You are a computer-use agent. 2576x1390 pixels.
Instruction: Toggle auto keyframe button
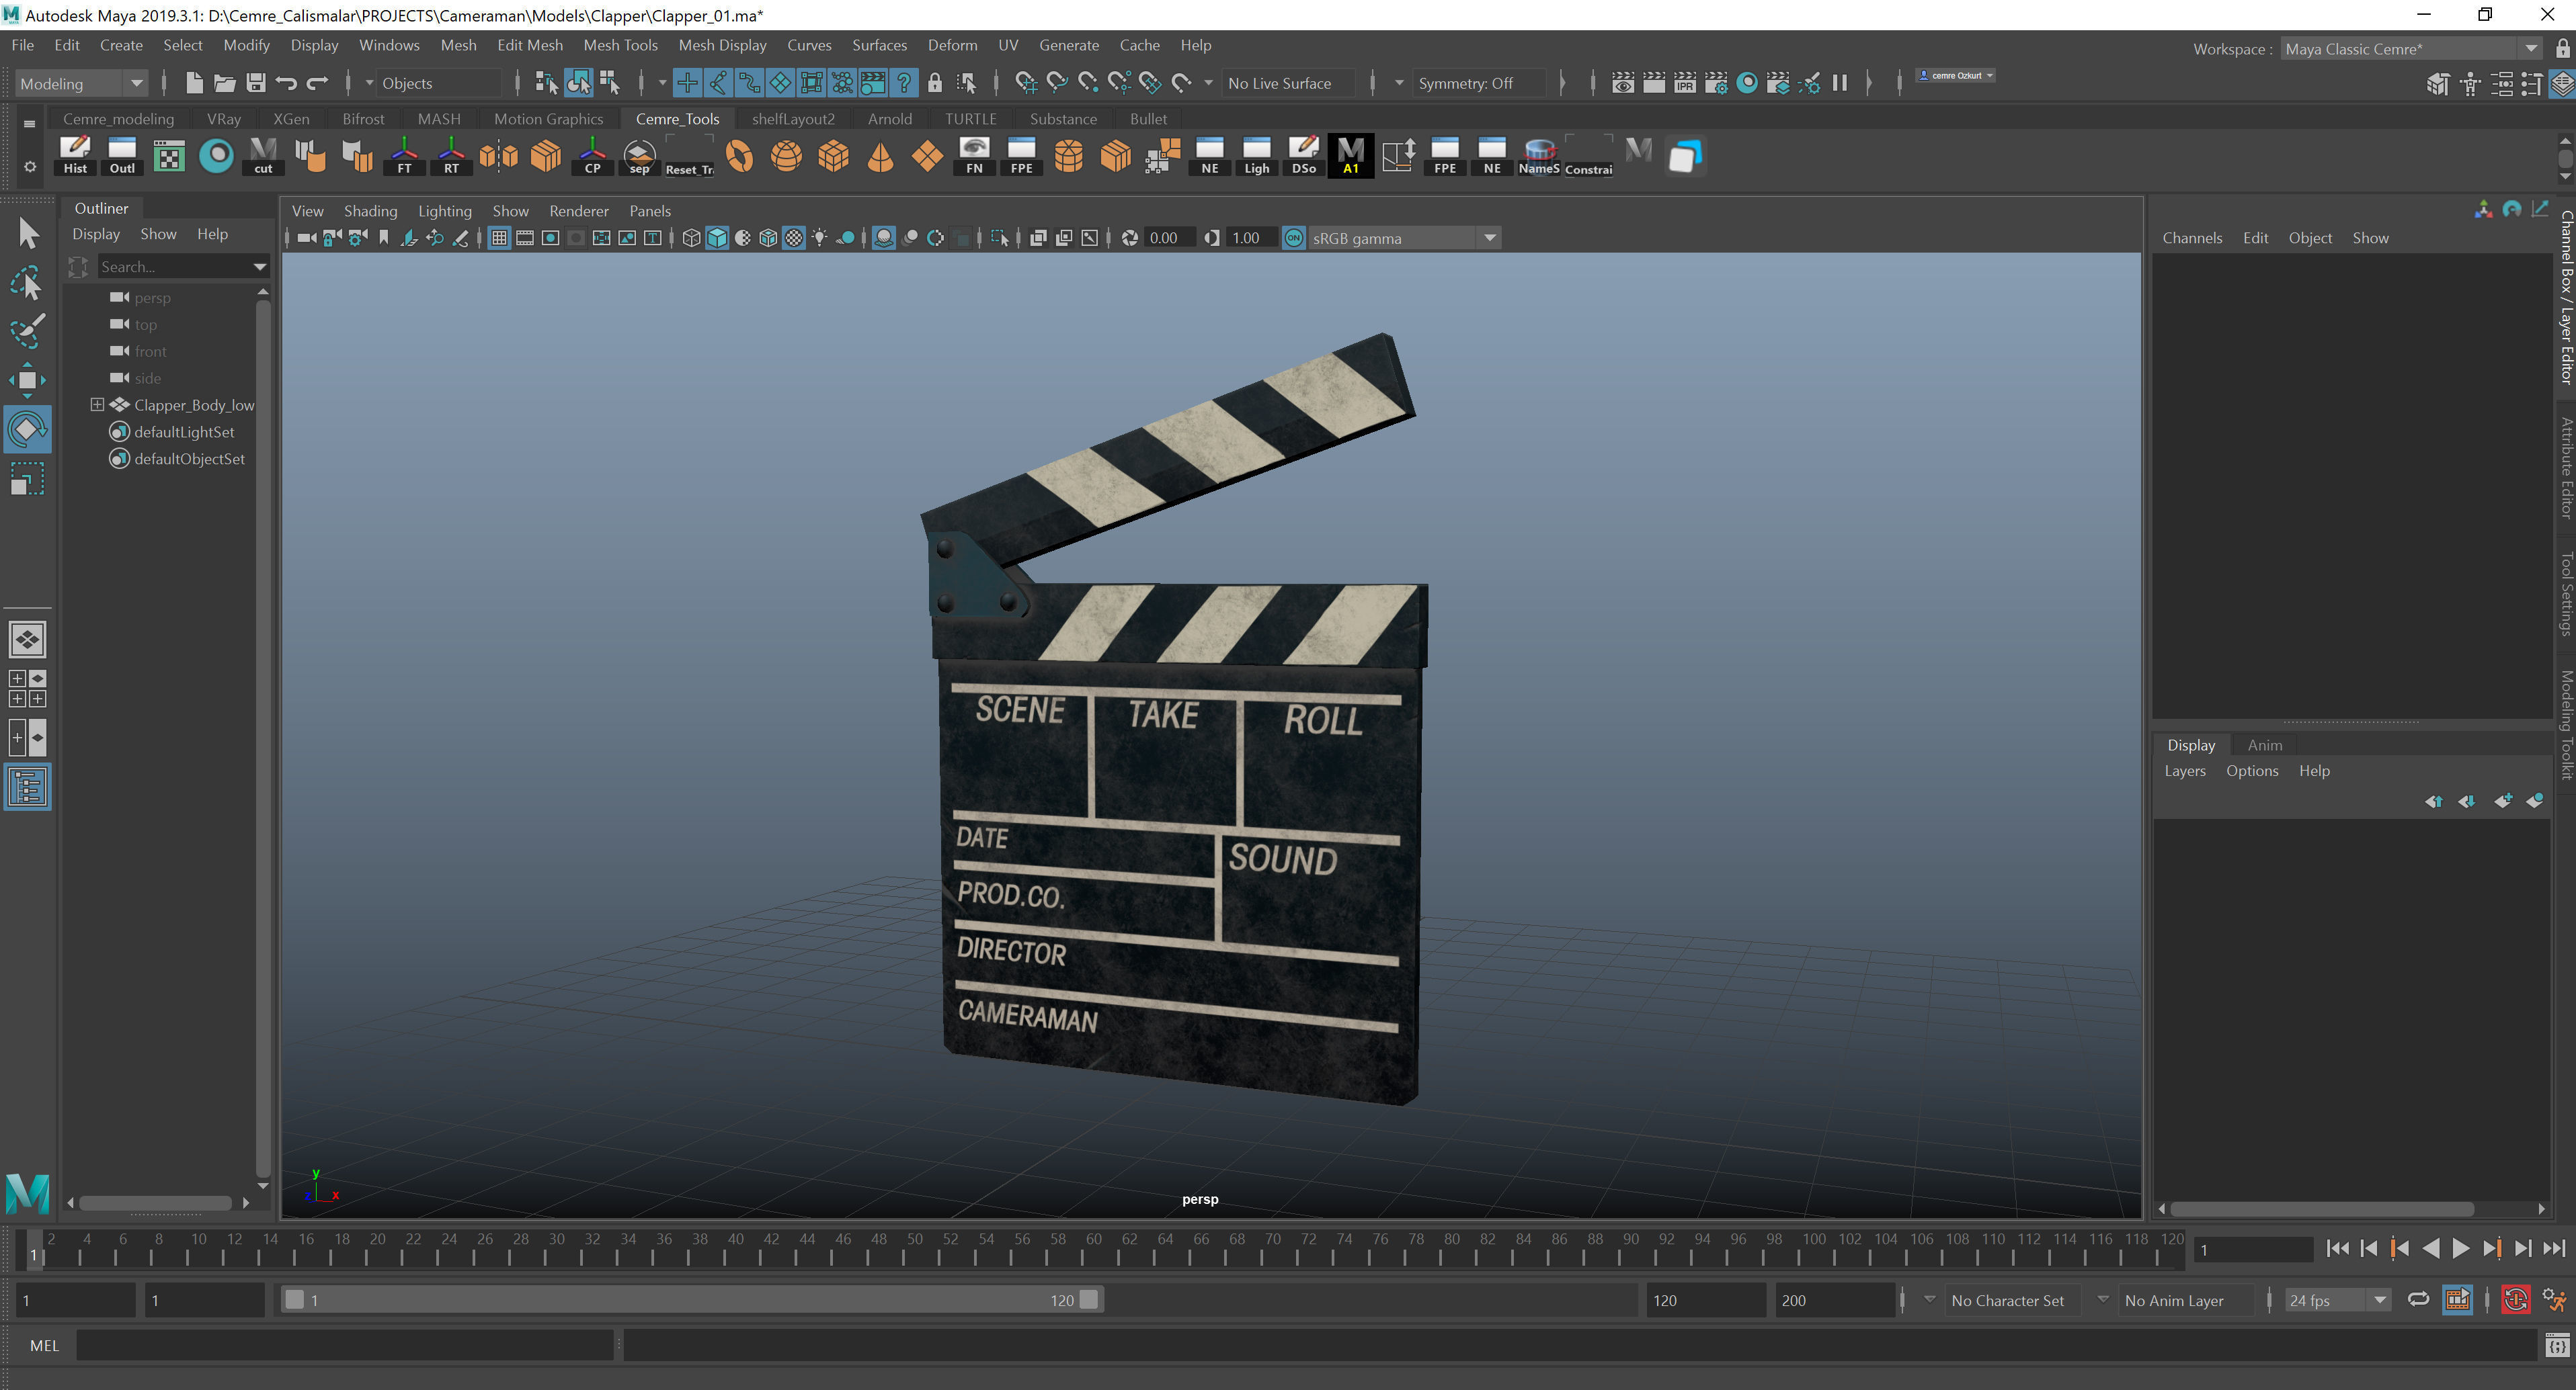tap(2516, 1300)
